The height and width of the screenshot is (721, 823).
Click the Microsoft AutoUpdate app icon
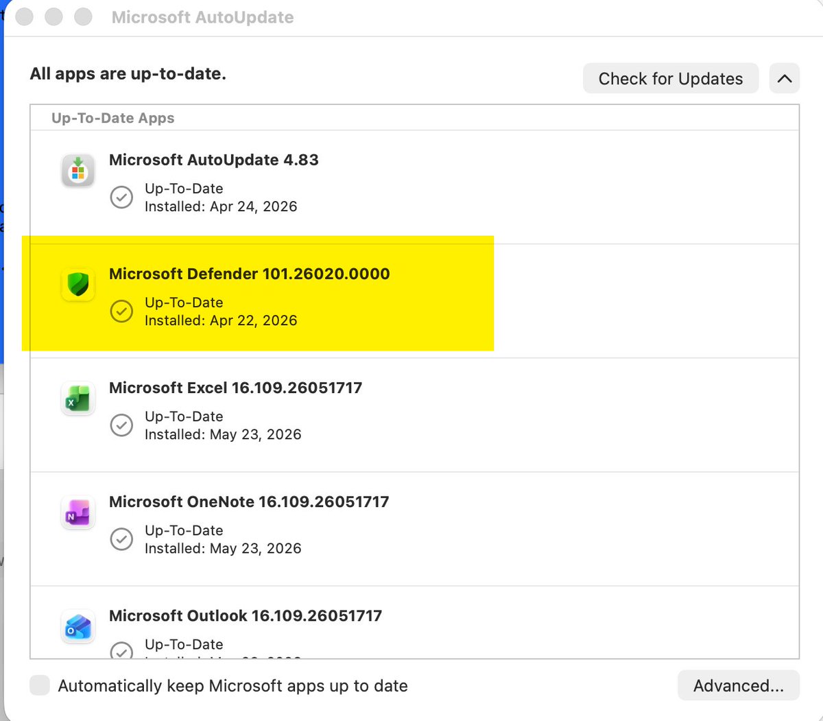78,170
